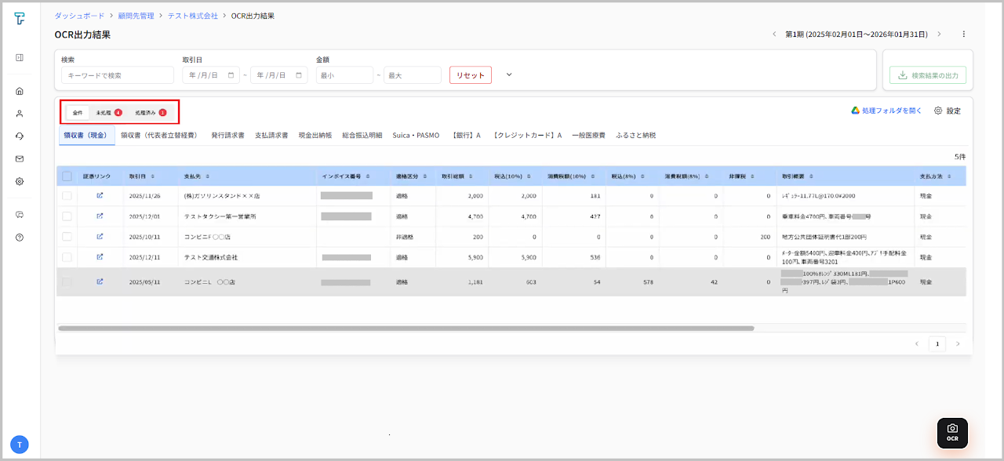Go to テスト株式会社 breadcrumb
The height and width of the screenshot is (461, 1004).
click(192, 16)
